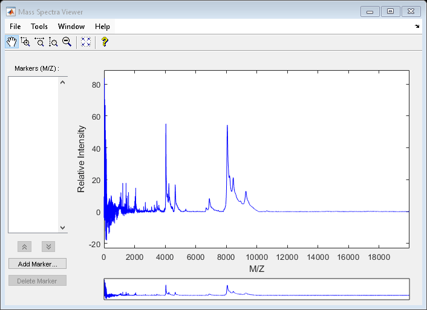
Task: Click the Zoom Out magnifier icon
Action: pyautogui.click(x=67, y=42)
